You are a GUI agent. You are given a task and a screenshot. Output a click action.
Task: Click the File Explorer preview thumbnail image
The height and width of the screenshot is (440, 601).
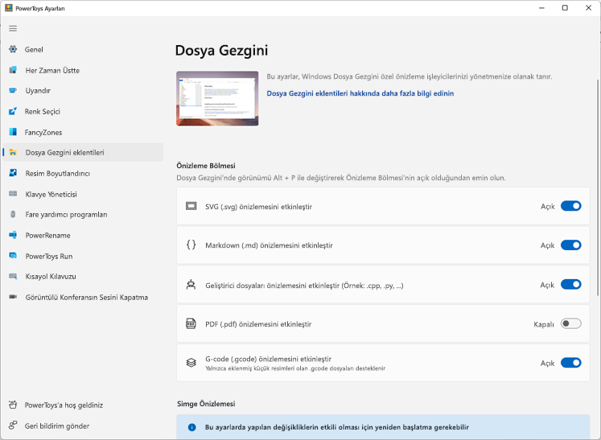pos(217,98)
